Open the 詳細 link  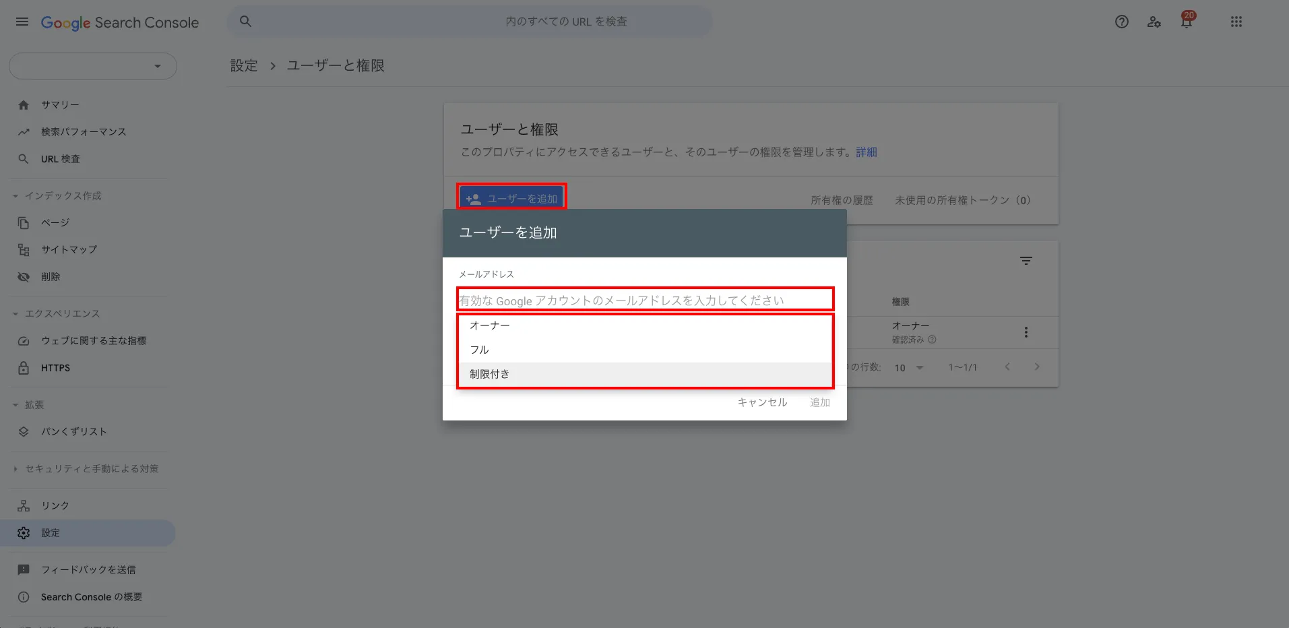coord(867,152)
